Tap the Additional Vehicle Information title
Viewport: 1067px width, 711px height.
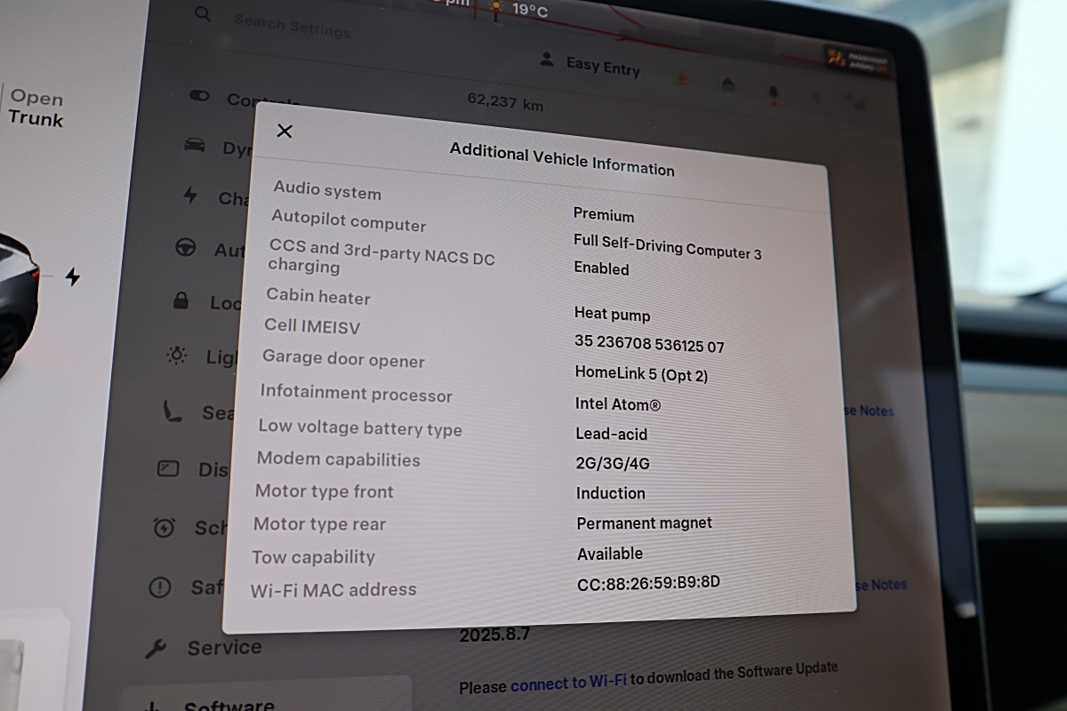click(x=562, y=159)
